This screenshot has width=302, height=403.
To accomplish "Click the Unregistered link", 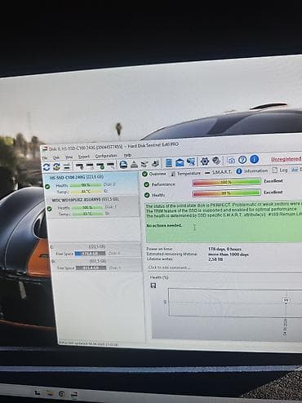I will 286,159.
